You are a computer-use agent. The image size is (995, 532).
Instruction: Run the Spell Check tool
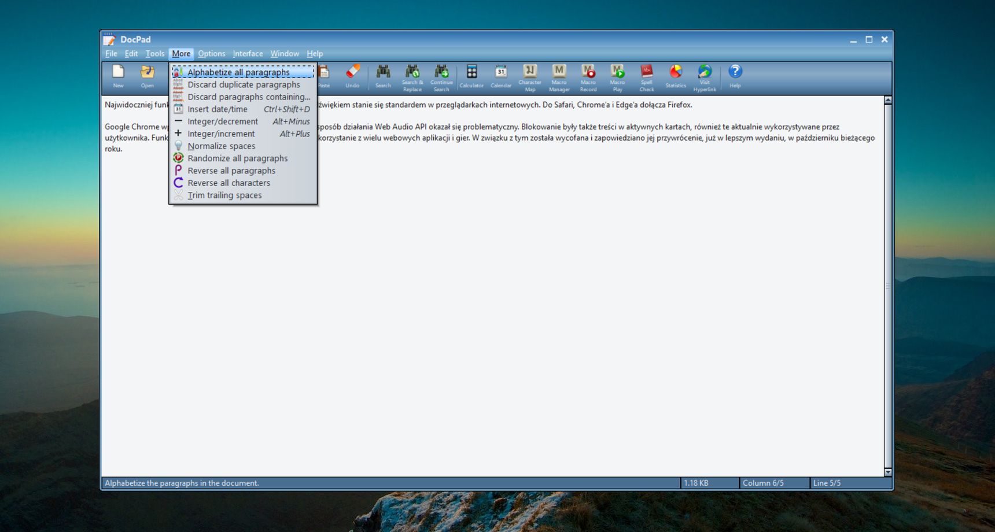click(647, 77)
